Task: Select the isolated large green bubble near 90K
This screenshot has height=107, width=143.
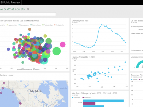Action: pos(57,51)
